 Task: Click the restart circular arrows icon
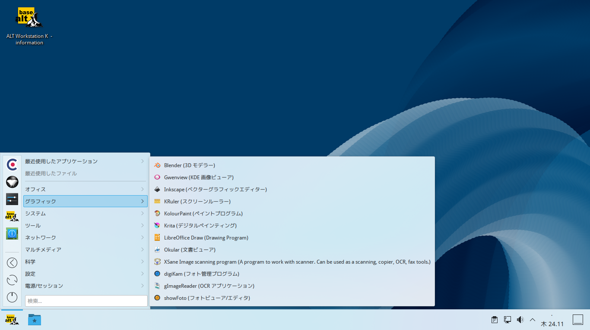[x=12, y=280]
